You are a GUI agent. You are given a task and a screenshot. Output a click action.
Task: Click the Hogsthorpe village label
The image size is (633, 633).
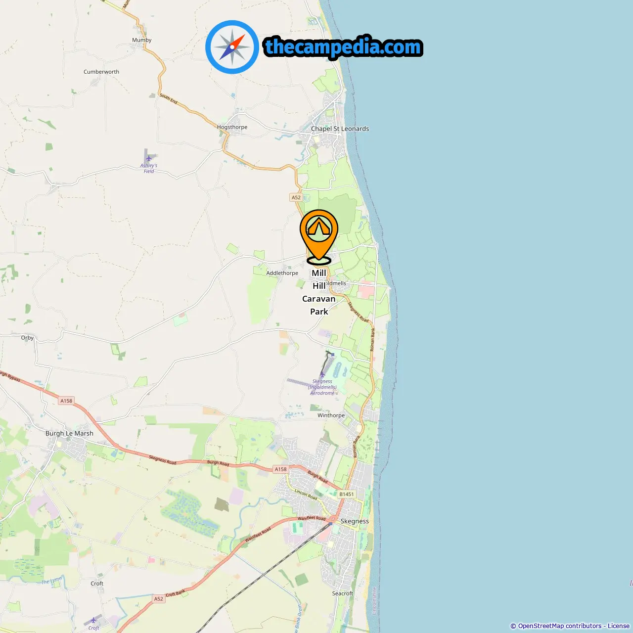pos(232,127)
